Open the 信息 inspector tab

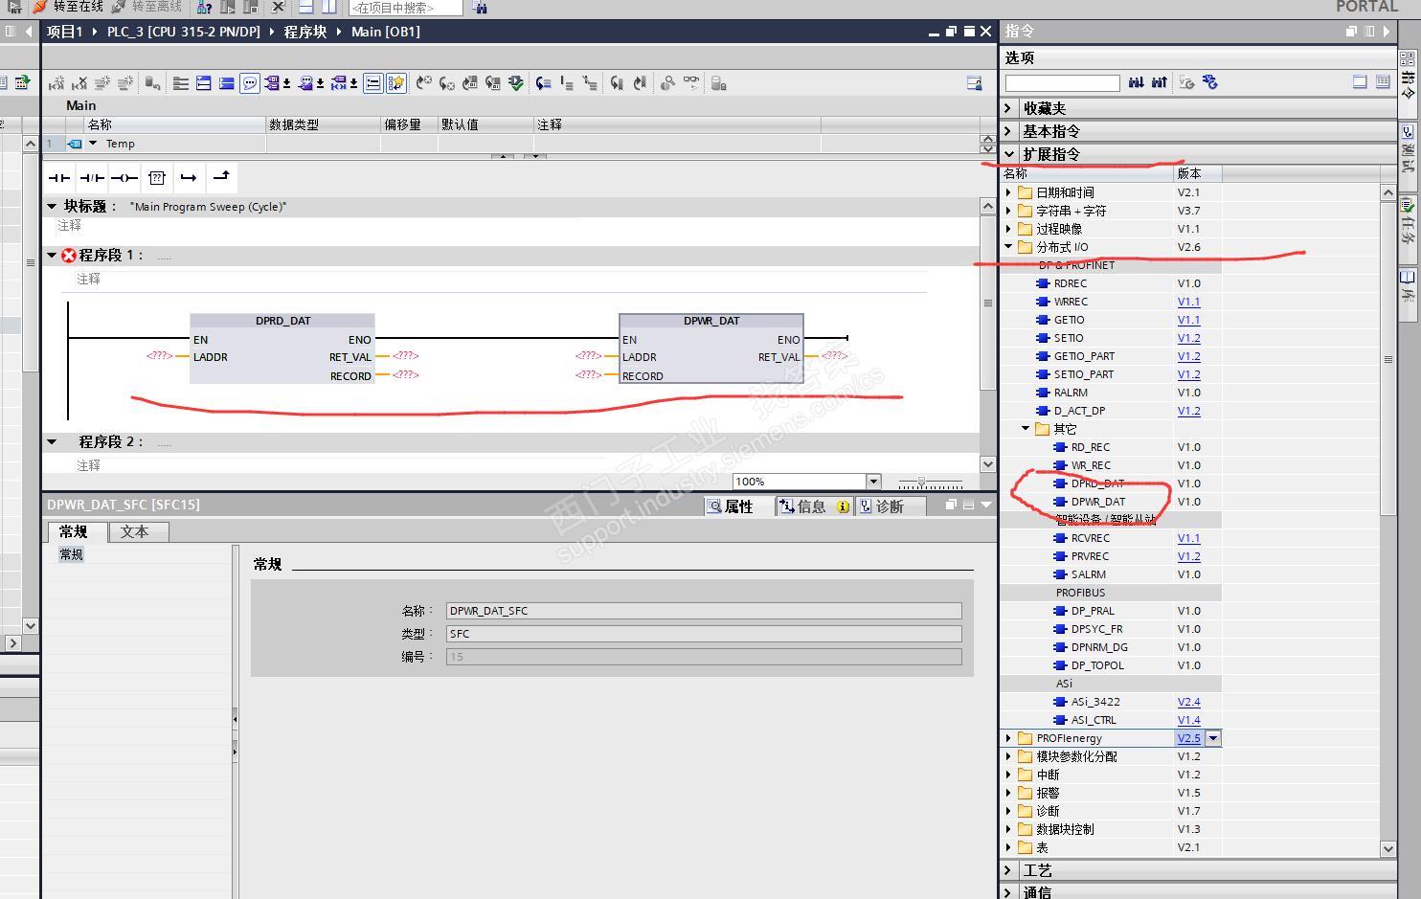pyautogui.click(x=814, y=506)
